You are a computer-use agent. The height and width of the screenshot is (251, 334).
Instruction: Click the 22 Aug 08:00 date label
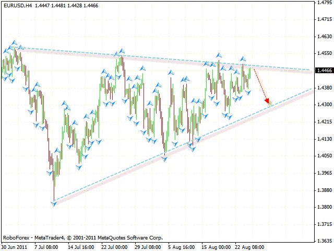tap(249, 247)
